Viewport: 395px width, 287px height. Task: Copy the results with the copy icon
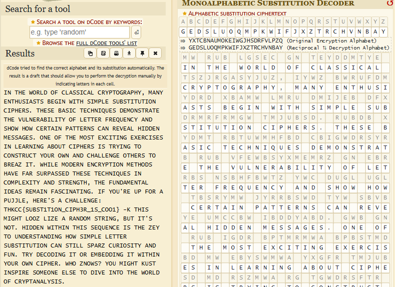[90, 53]
